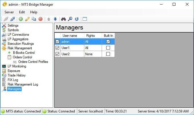Click the blue Move Down arrow
The image size is (194, 115).
[x=55, y=19]
